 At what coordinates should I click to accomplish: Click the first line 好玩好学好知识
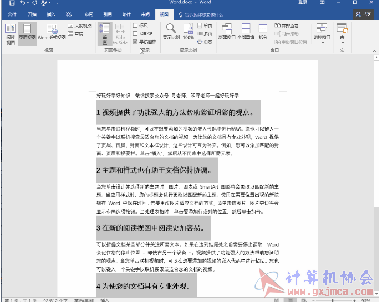click(167, 96)
